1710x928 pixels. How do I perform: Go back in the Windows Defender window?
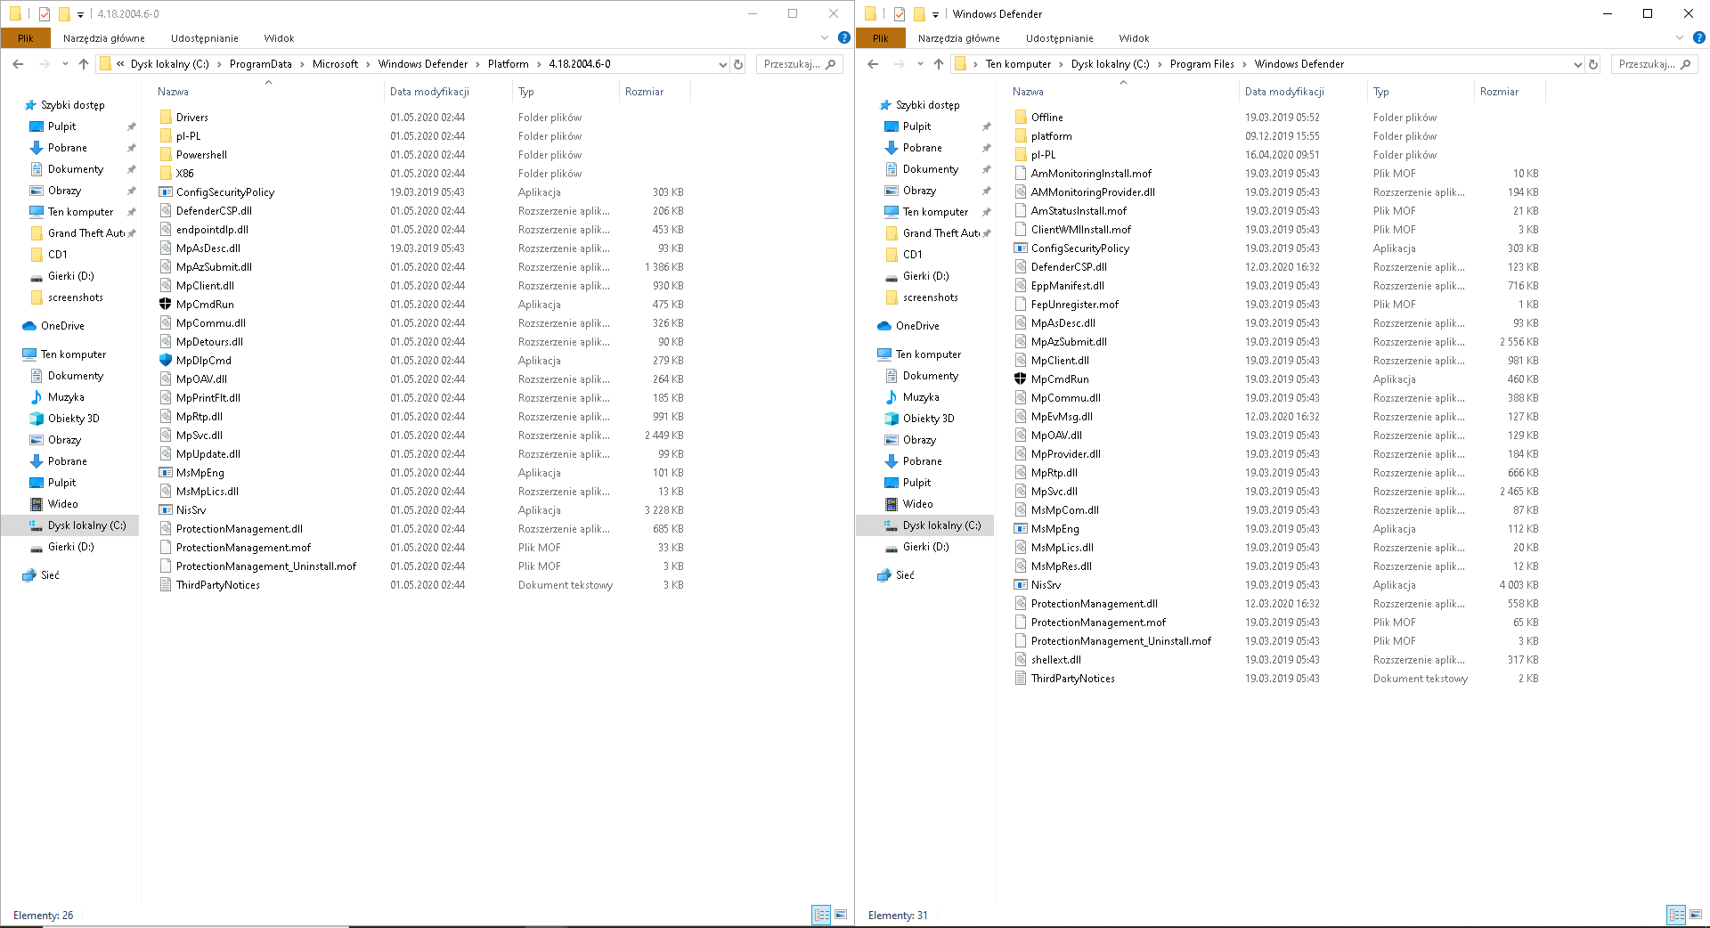click(x=873, y=64)
